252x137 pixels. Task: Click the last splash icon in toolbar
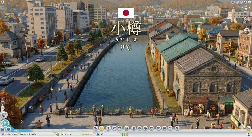click(177, 128)
